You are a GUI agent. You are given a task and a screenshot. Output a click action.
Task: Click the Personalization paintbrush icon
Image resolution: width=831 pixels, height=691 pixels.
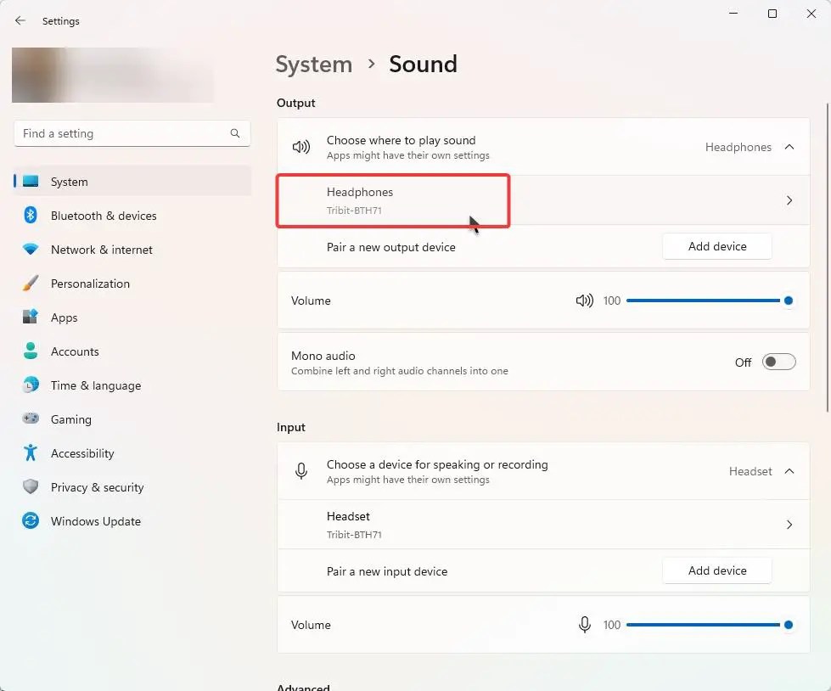tap(31, 284)
